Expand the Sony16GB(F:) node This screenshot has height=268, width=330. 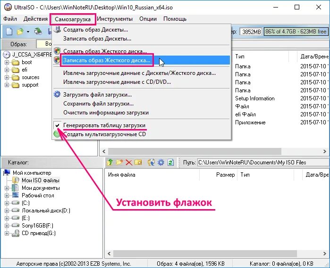click(x=7, y=226)
